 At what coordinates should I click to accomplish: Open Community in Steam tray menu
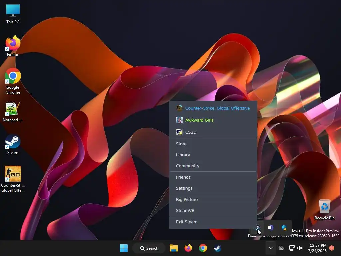click(213, 166)
